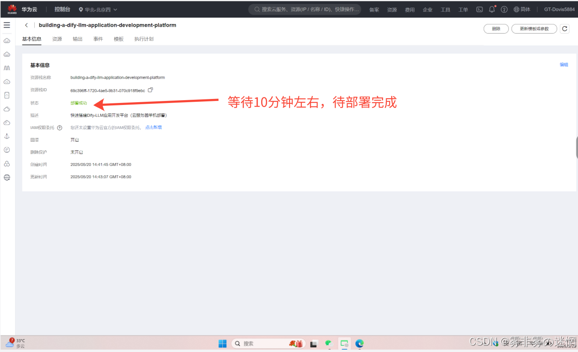Switch to the 基本信息 tab
This screenshot has height=352, width=578.
[x=32, y=39]
